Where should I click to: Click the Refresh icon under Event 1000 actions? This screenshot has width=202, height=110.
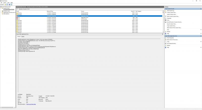click(x=166, y=45)
